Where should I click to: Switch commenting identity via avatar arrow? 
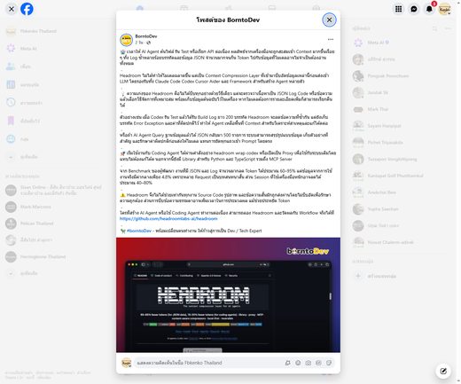tap(129, 365)
